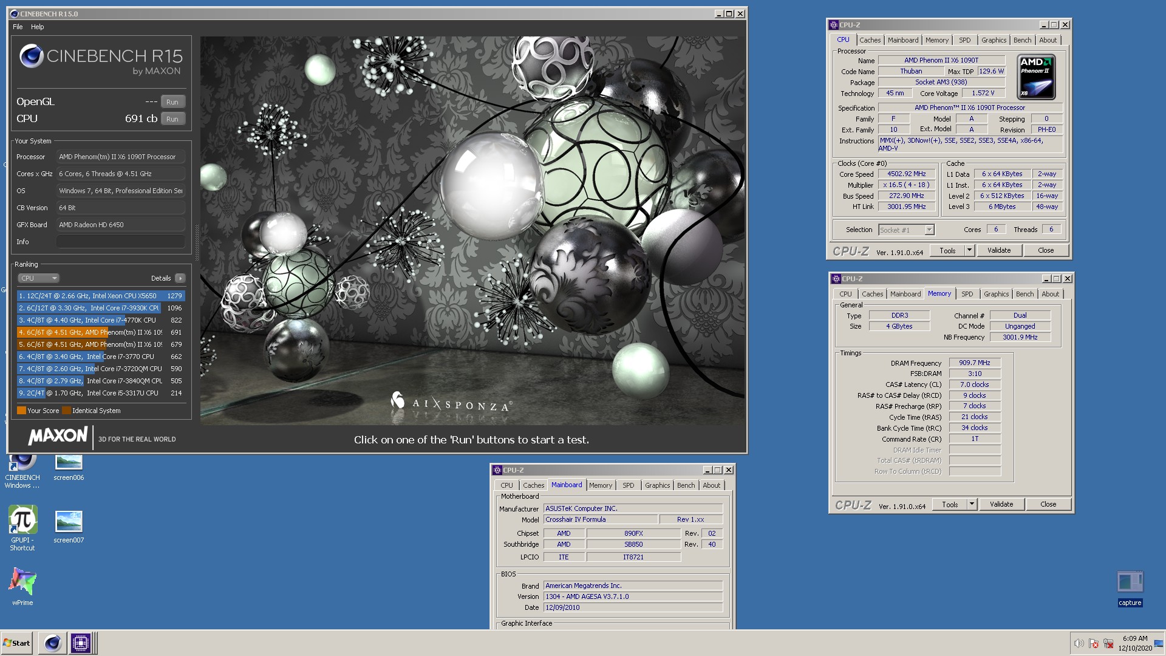Select the capture icon on the desktop
Image resolution: width=1166 pixels, height=656 pixels.
pyautogui.click(x=1130, y=588)
